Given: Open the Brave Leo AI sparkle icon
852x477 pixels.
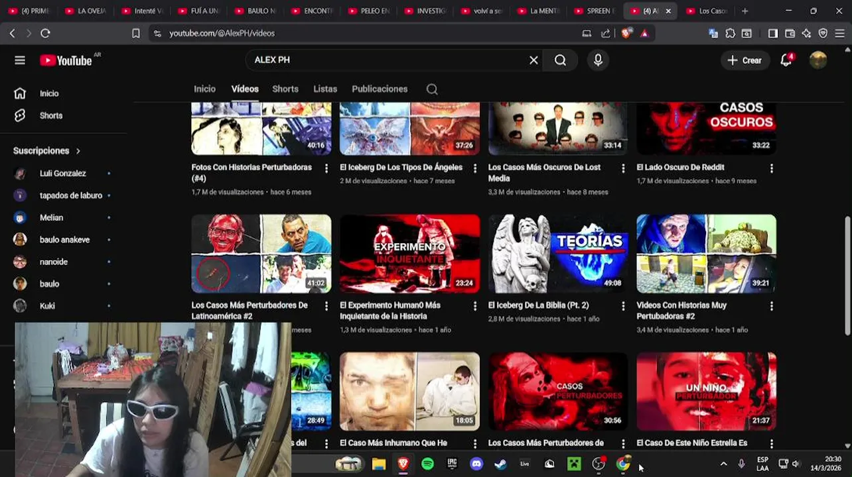Looking at the screenshot, I should coord(806,33).
